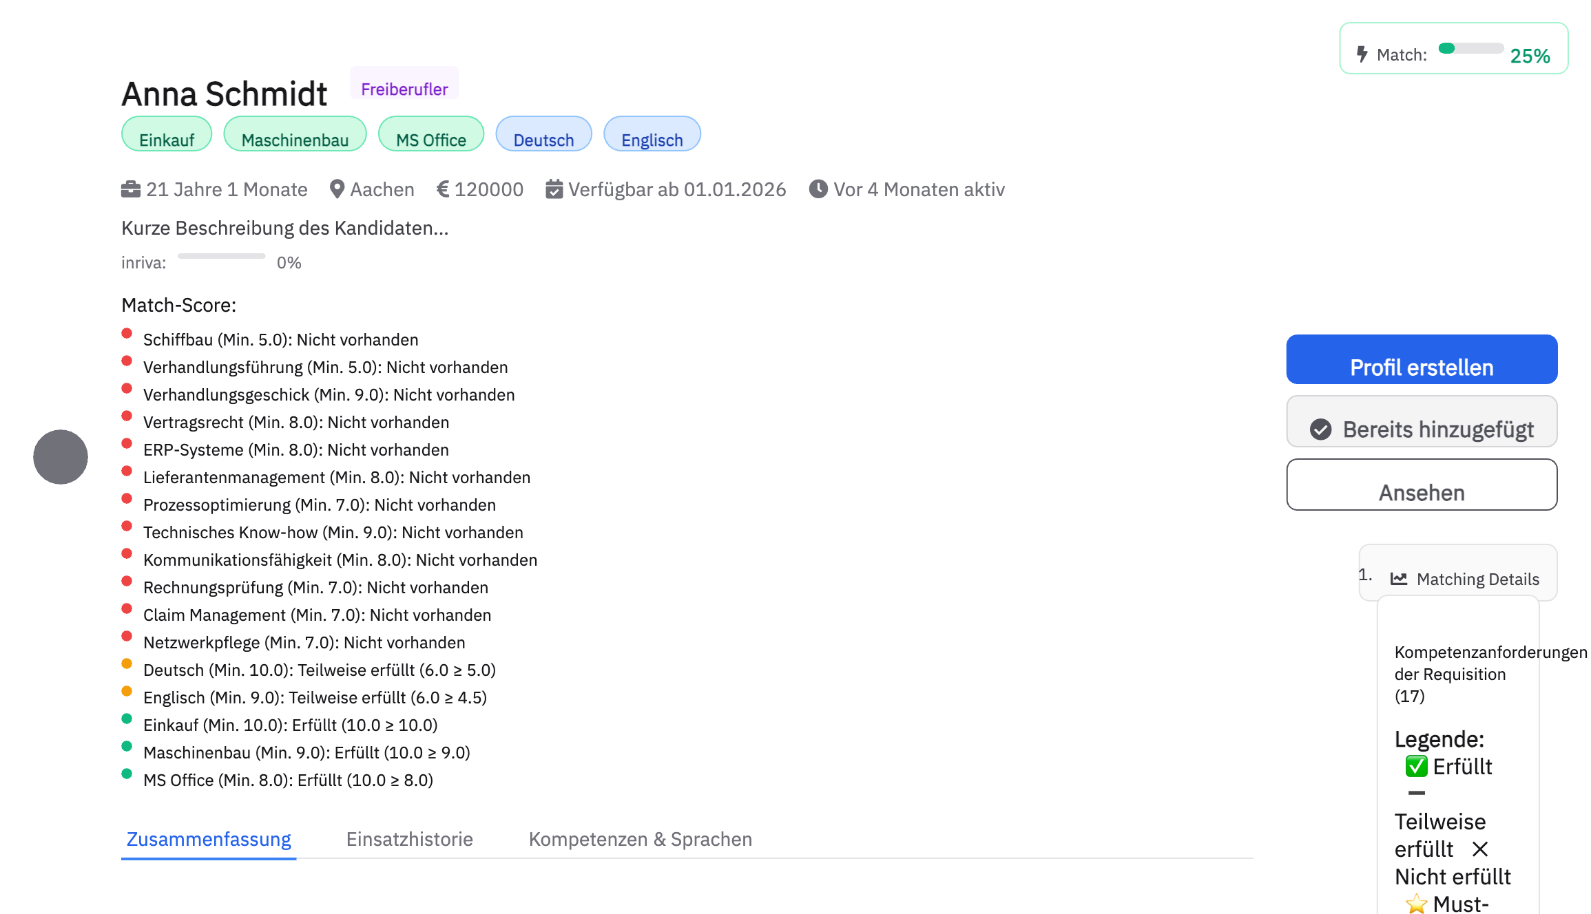Open the Zusammenfassung tab

[209, 839]
